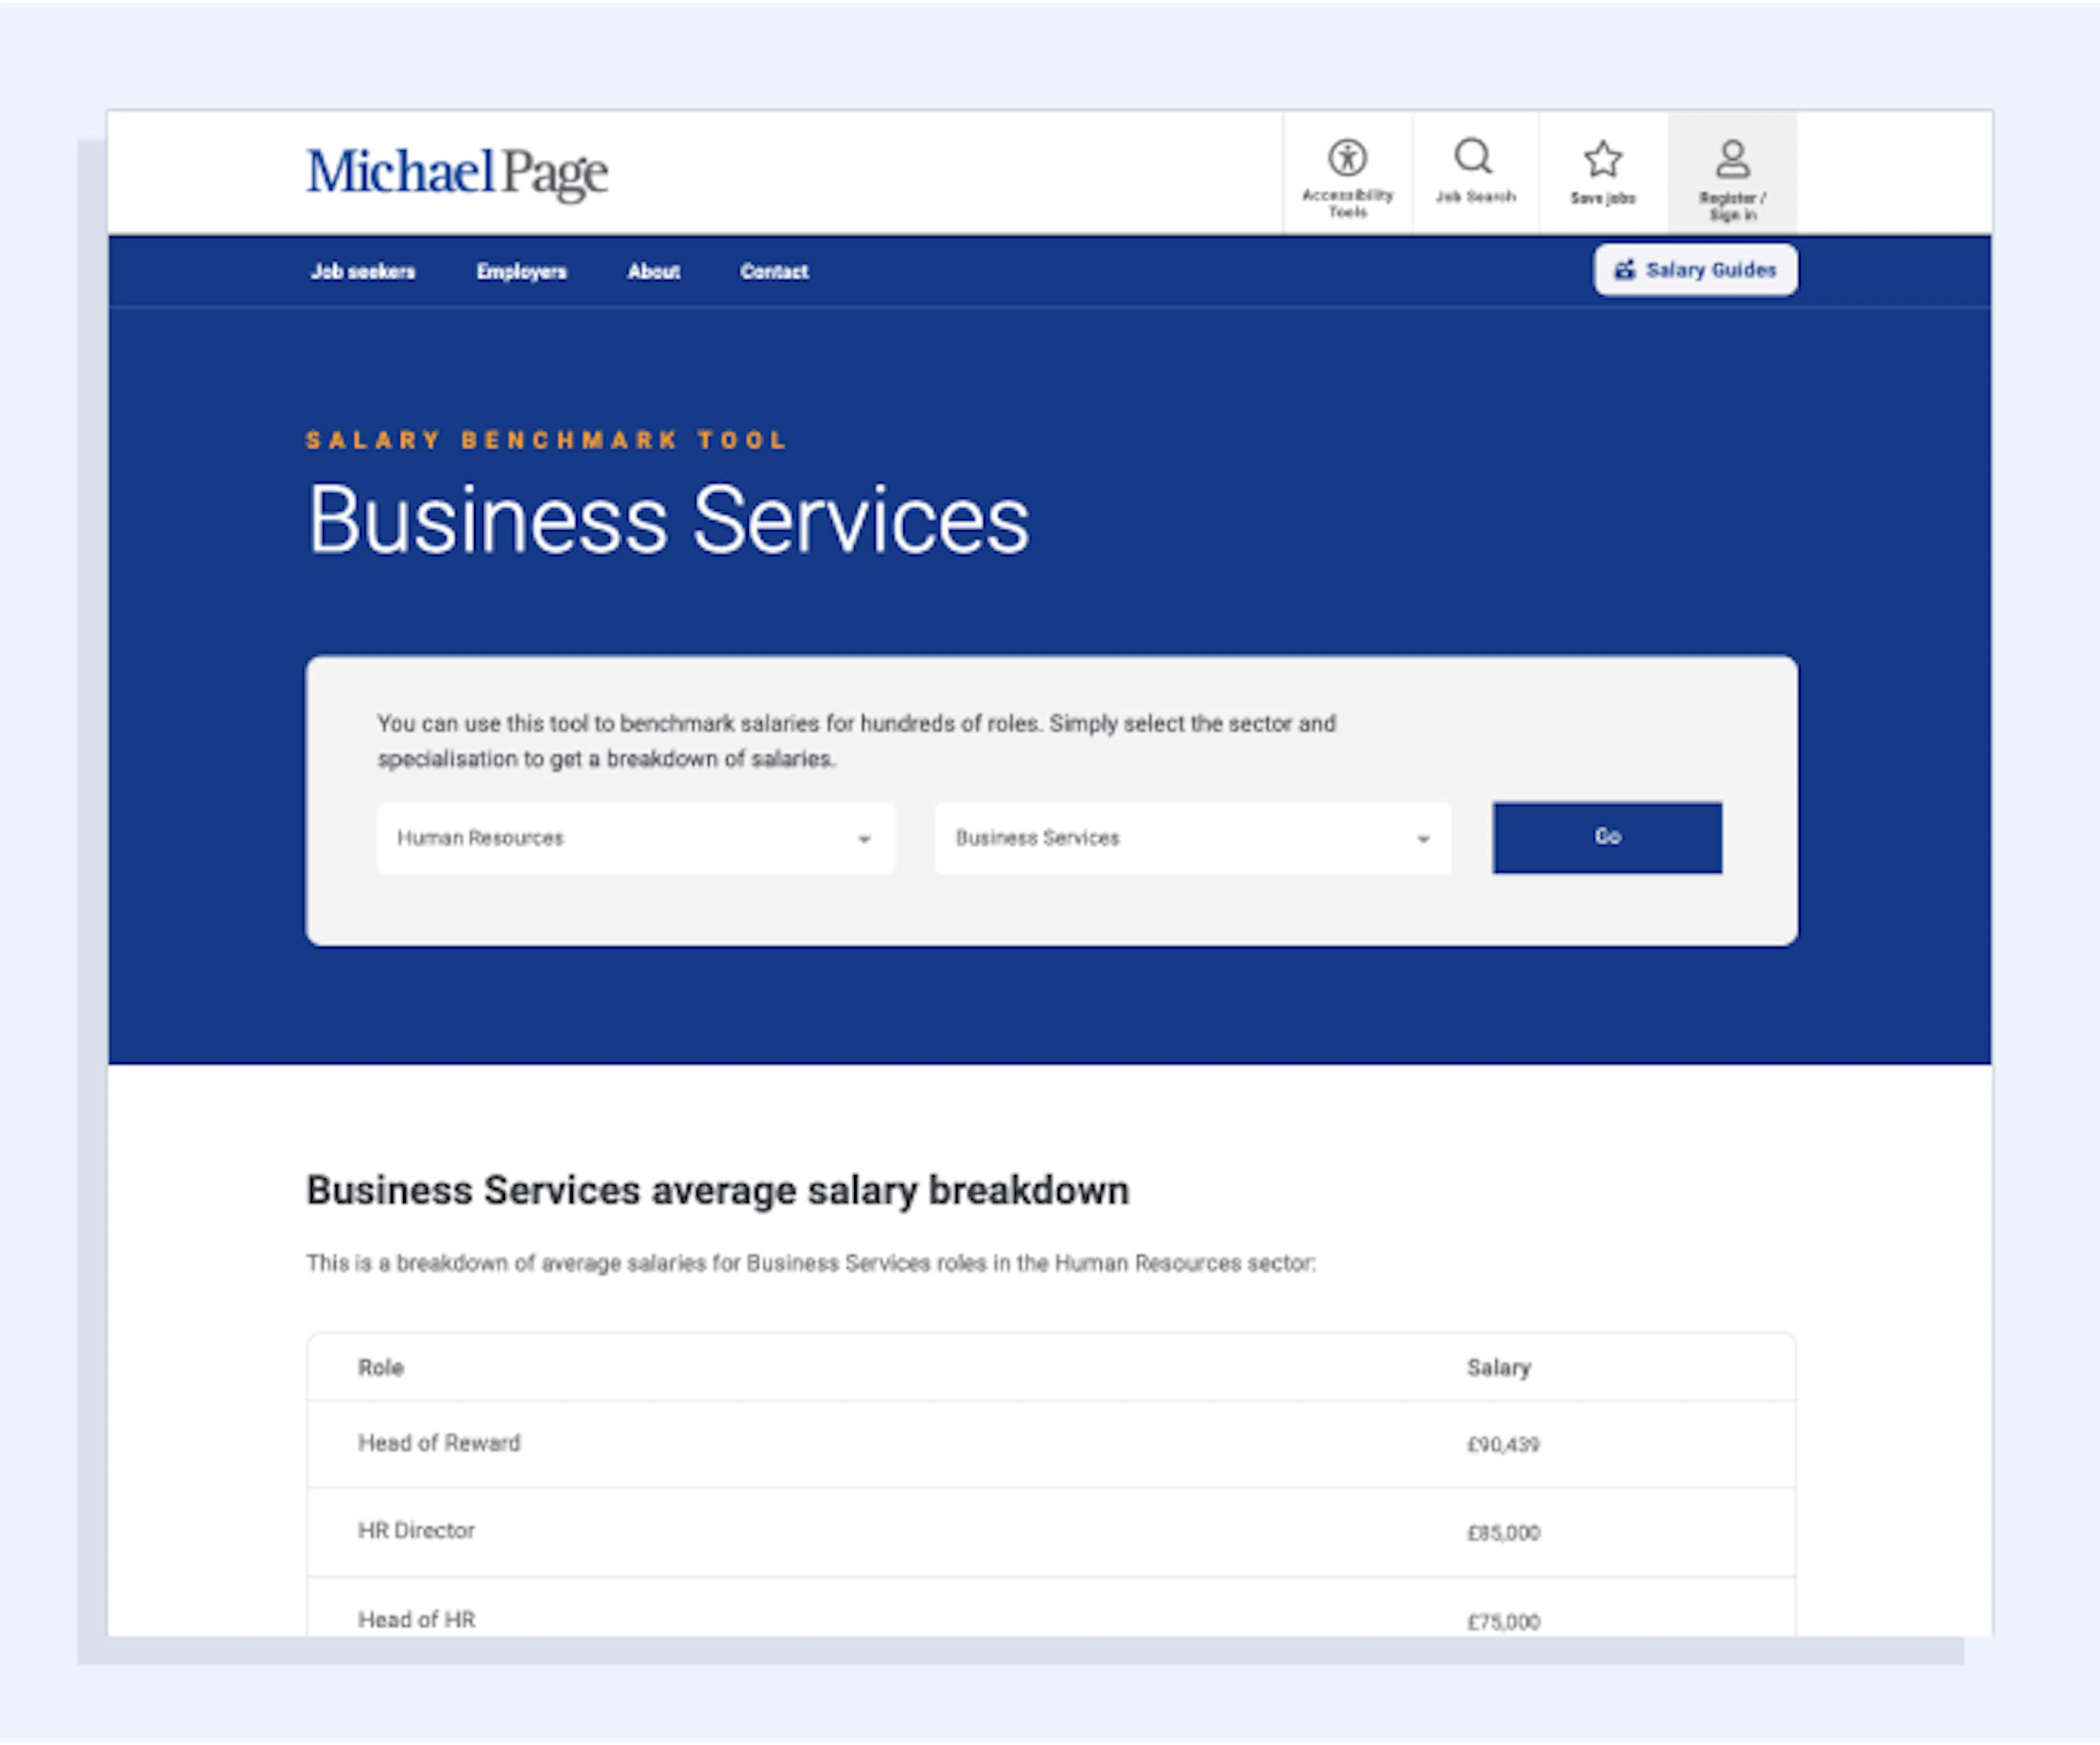The width and height of the screenshot is (2100, 1745).
Task: Select the HR Director role text
Action: 416,1531
